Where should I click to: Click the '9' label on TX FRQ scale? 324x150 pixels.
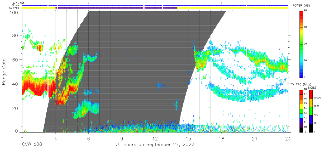point(305,131)
